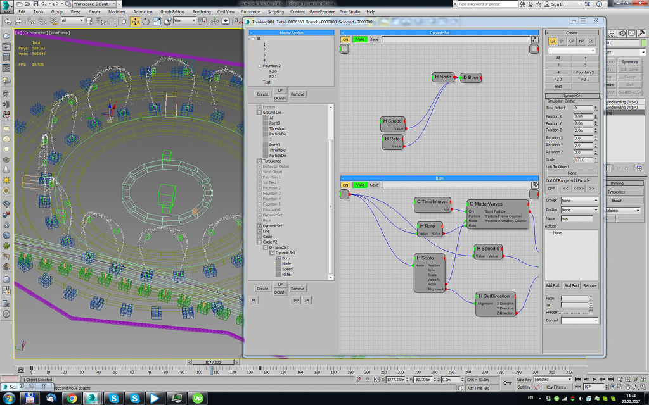Image resolution: width=649 pixels, height=405 pixels.
Task: Collapse the Ground Die tree node
Action: [259, 113]
